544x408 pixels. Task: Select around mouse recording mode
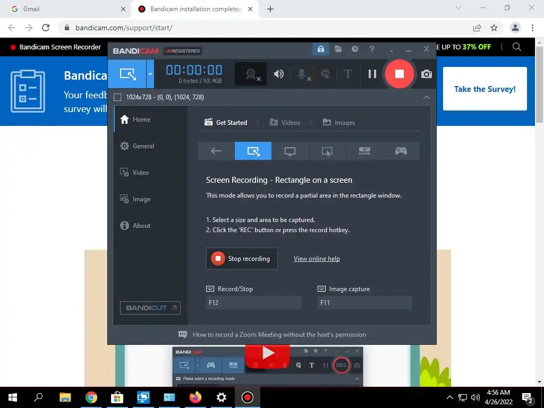(x=327, y=151)
